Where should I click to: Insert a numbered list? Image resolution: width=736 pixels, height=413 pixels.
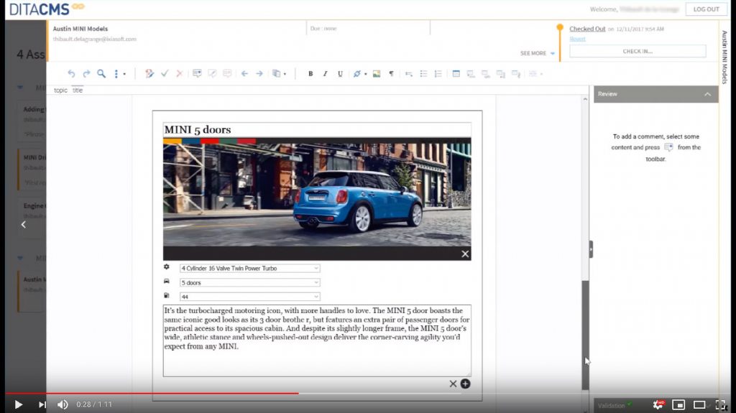pos(438,74)
